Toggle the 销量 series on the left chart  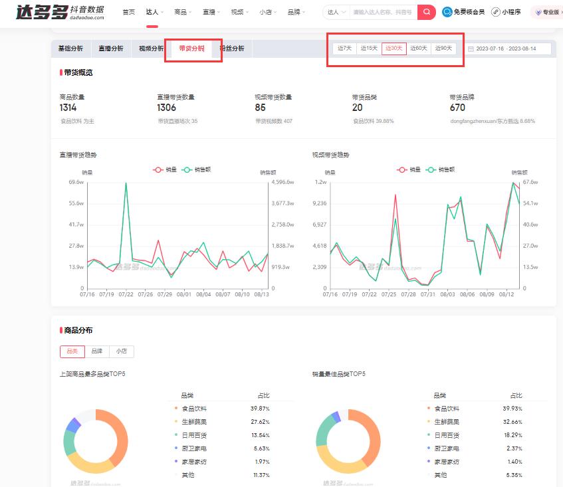pyautogui.click(x=166, y=169)
